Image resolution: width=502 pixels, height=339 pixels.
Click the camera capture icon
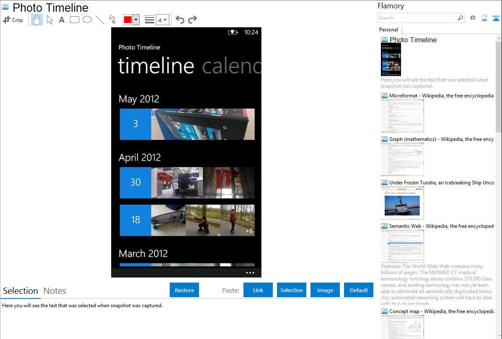coord(473,18)
